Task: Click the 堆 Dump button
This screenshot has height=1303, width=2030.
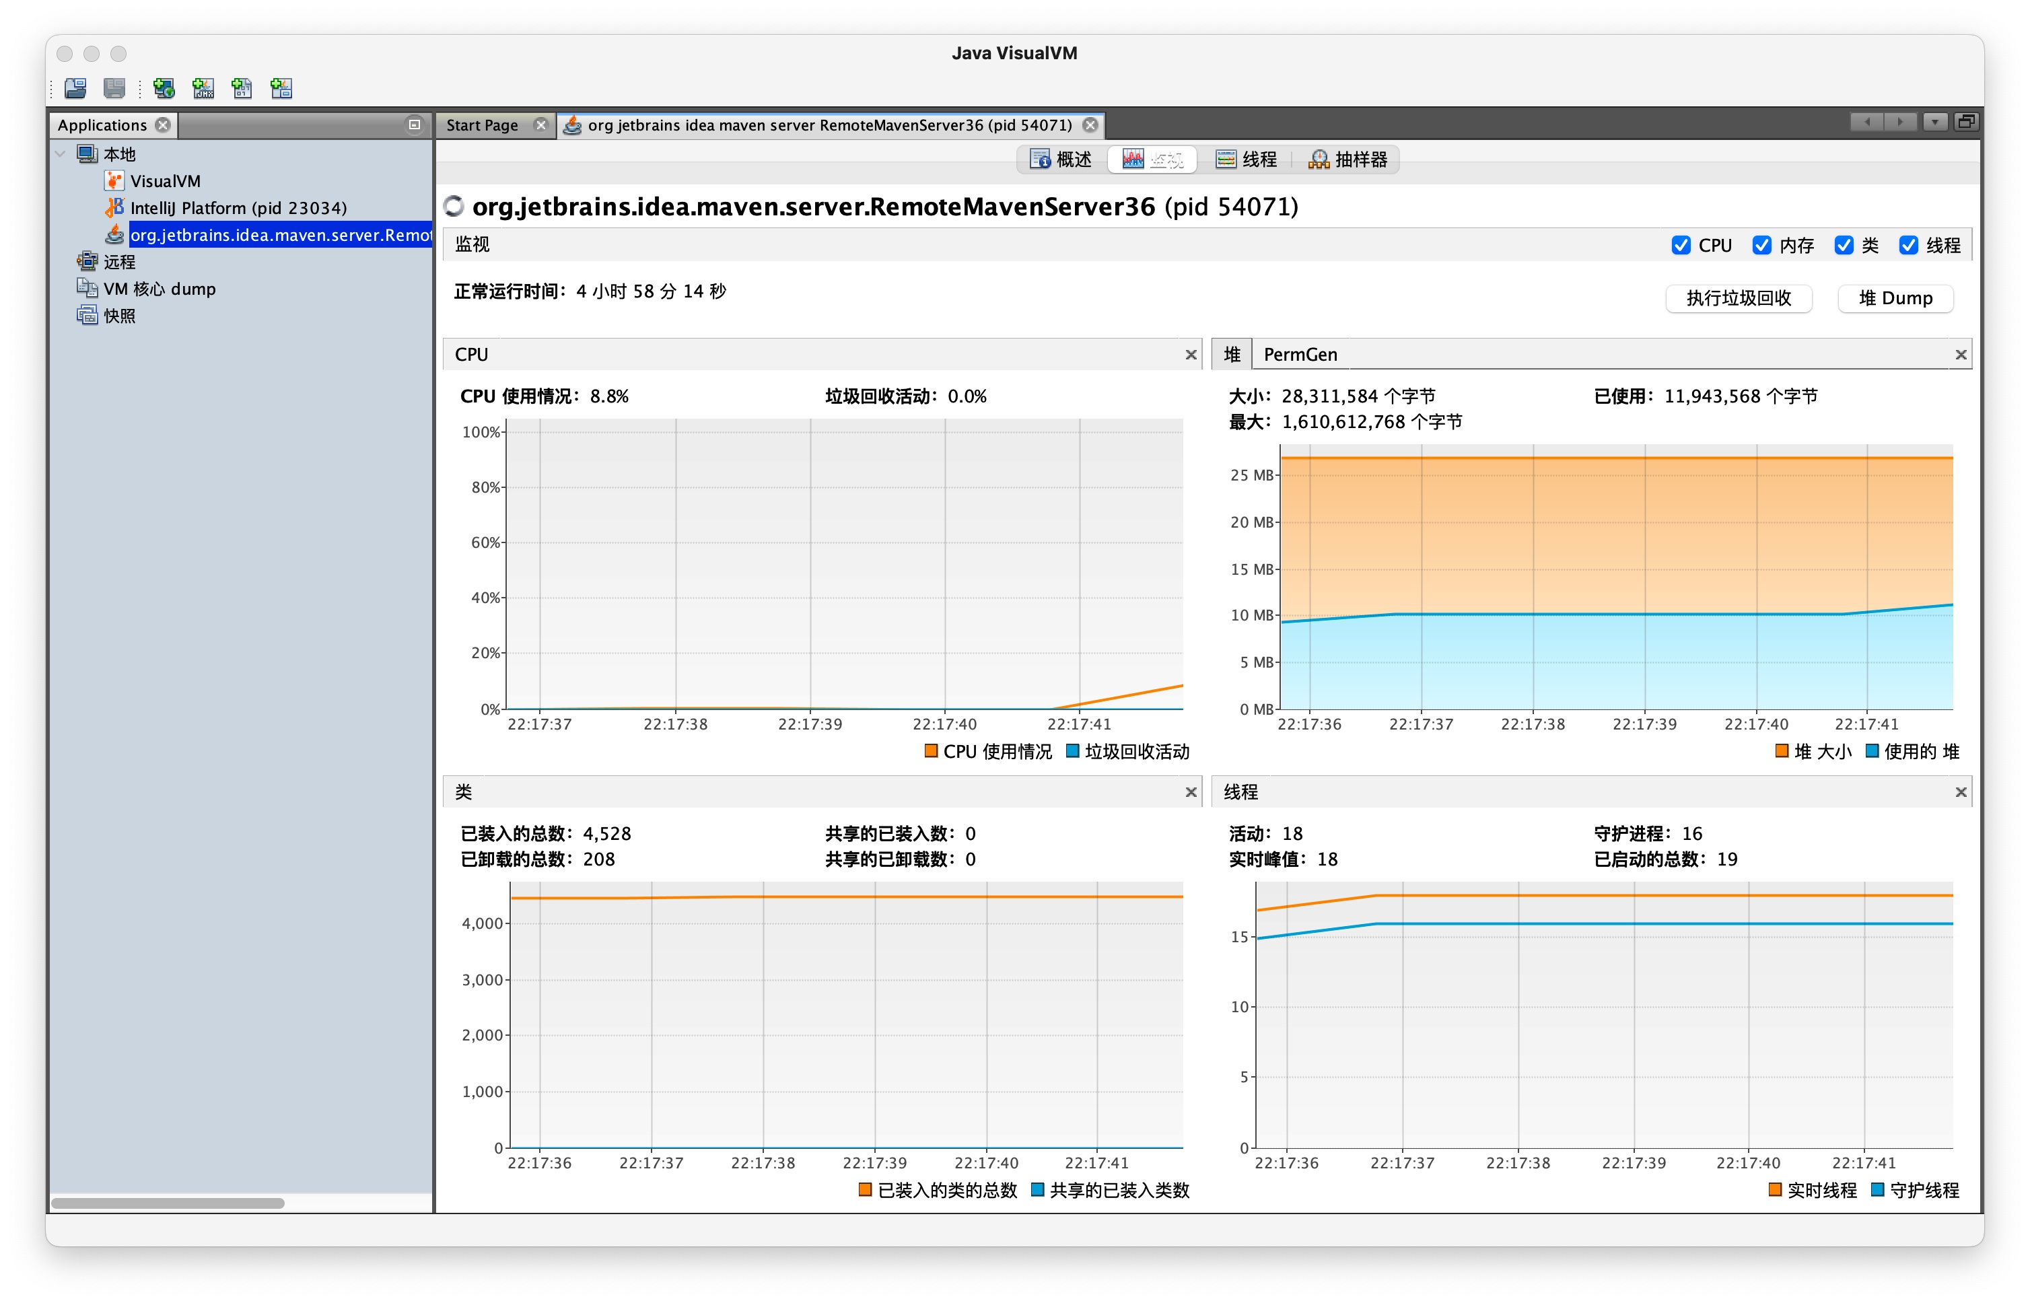Action: [x=1895, y=298]
